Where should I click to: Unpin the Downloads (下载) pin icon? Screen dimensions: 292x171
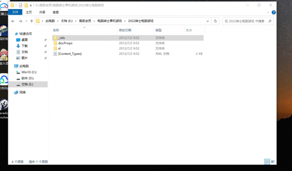(45, 46)
